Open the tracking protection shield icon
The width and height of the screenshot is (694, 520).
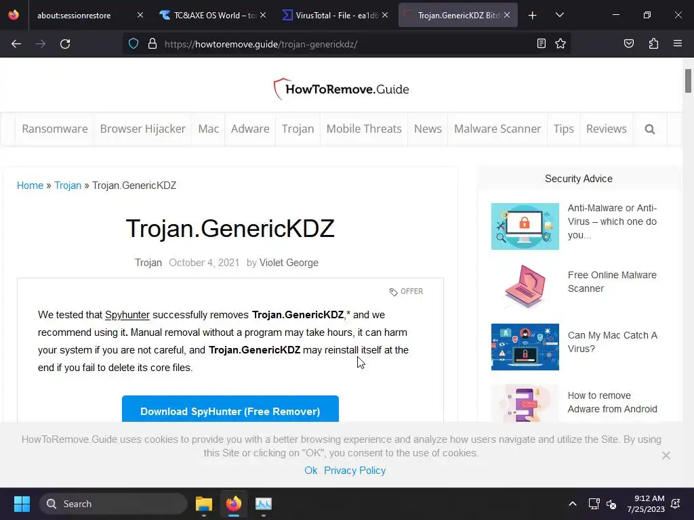click(x=134, y=44)
